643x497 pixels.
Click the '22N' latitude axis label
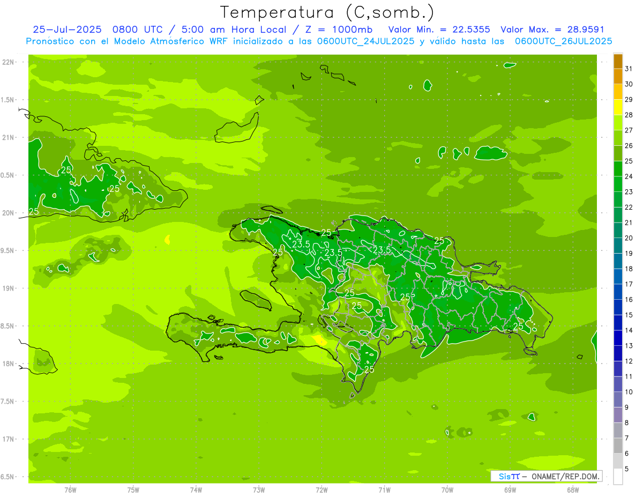(8, 62)
